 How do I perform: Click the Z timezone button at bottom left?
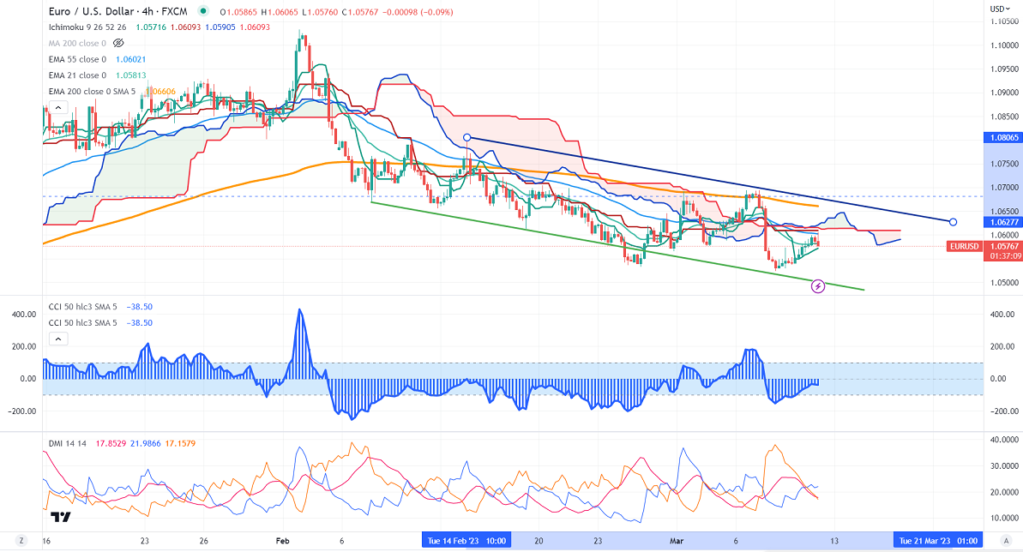[x=22, y=540]
